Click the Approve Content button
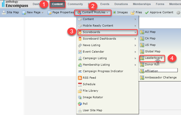The height and width of the screenshot is (115, 181). 159,12
